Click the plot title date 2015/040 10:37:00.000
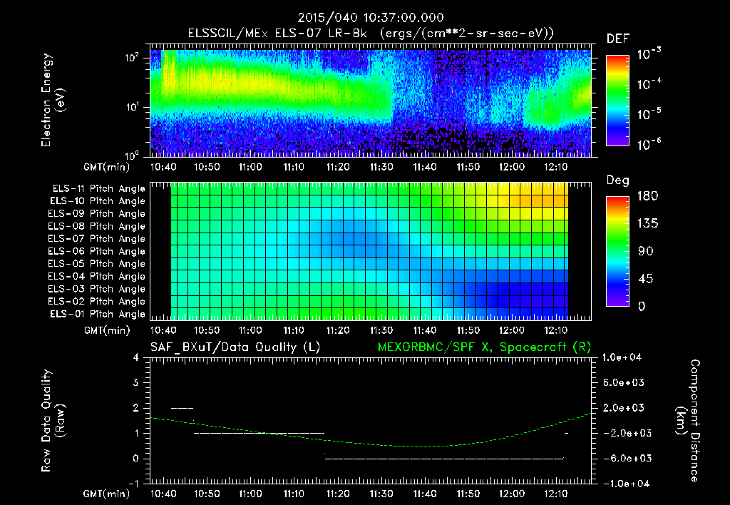730x505 pixels. 371,18
